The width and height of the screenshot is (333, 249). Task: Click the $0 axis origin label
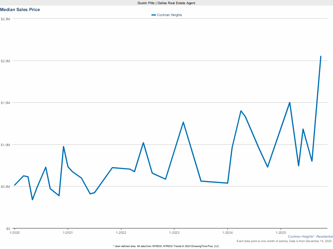click(x=8, y=229)
